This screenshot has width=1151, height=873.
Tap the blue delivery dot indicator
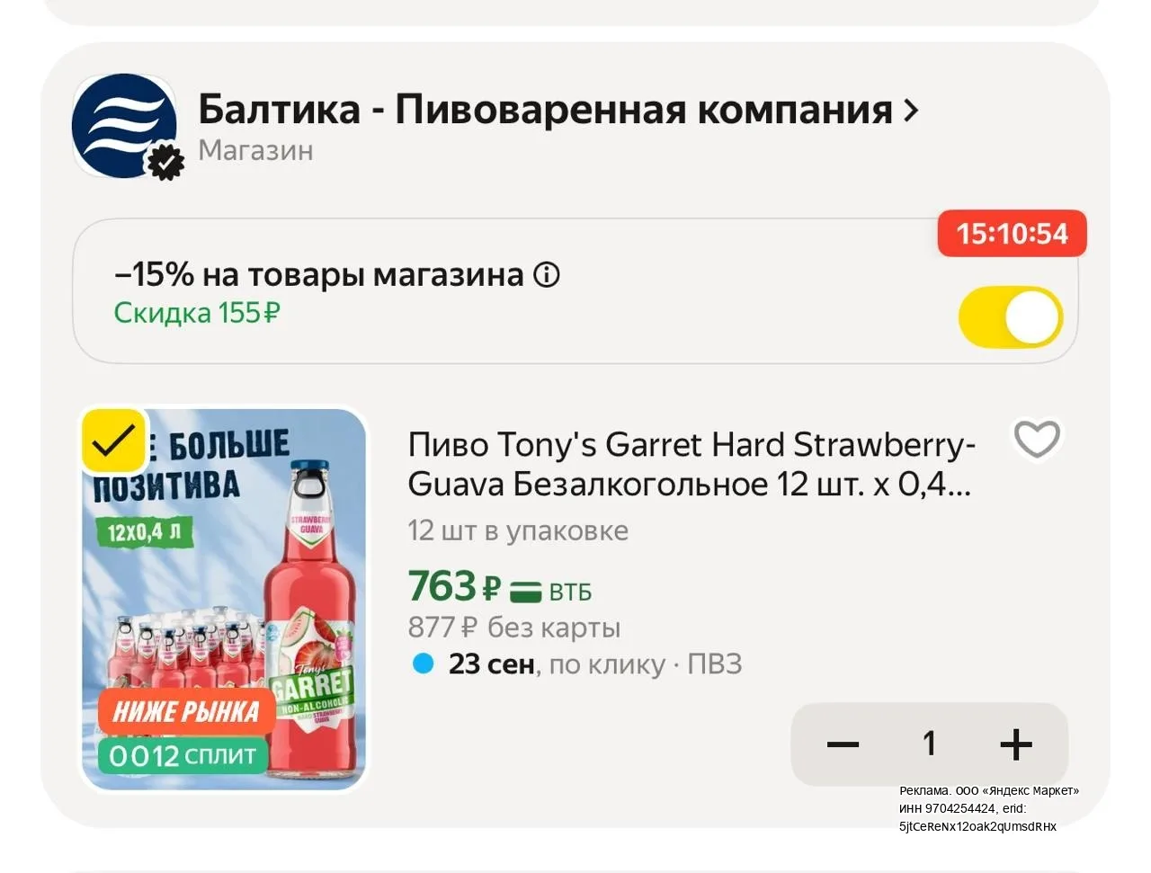point(423,664)
